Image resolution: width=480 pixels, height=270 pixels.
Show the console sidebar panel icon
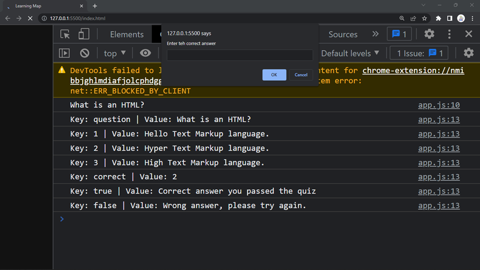click(64, 53)
